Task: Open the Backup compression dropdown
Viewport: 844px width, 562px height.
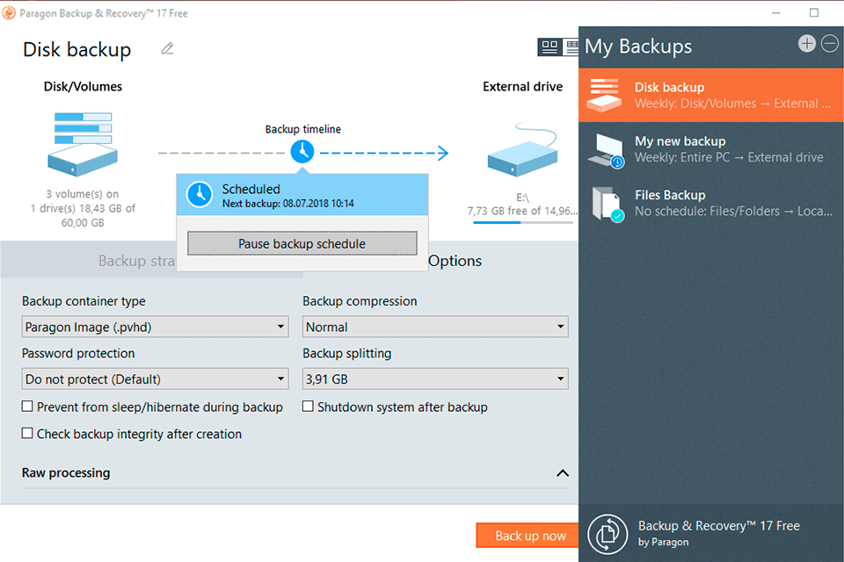Action: [x=435, y=327]
